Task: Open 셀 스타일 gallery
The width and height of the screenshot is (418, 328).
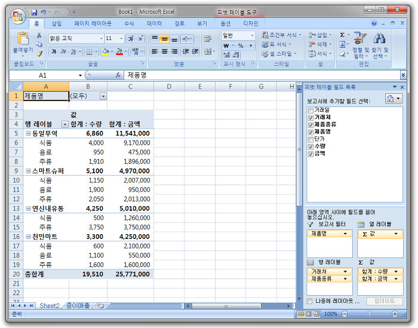Action: click(x=279, y=54)
